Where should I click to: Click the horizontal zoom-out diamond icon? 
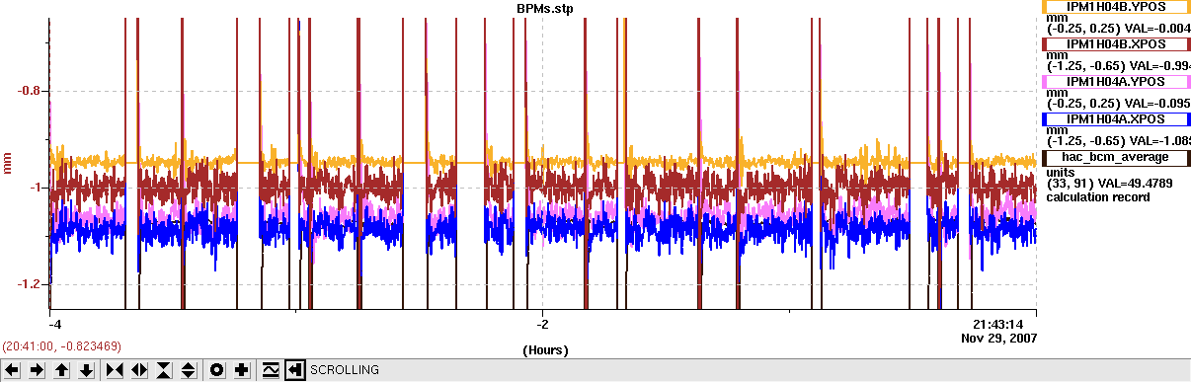point(139,370)
